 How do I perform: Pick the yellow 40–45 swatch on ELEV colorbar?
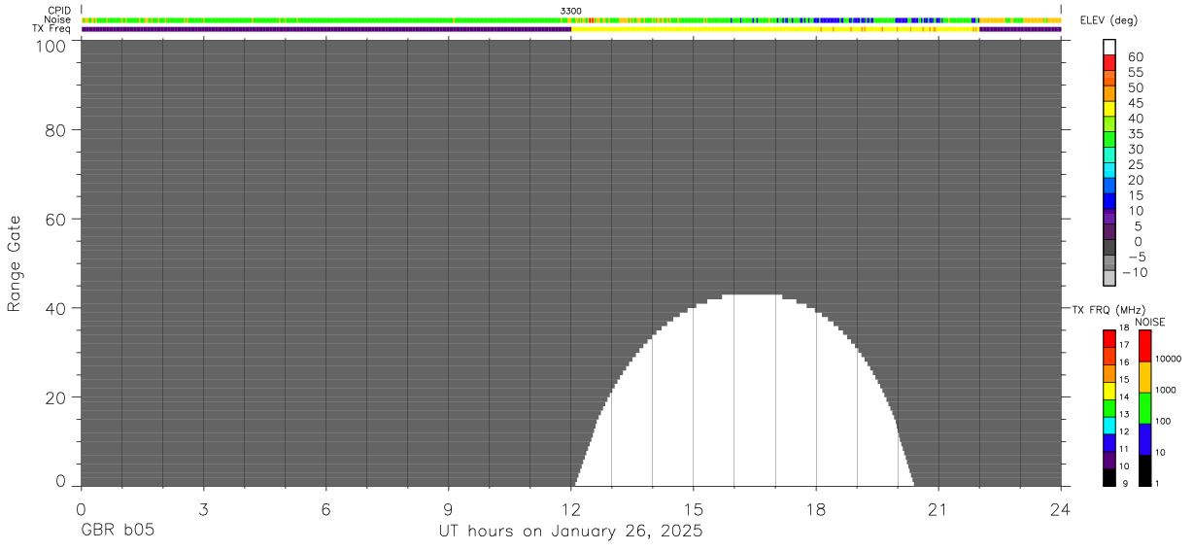click(1108, 109)
